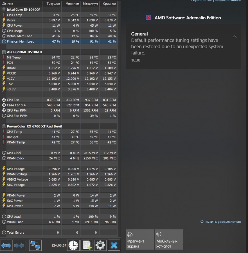
Task: Select the VRAM Power sensor label
Action: coord(16,195)
